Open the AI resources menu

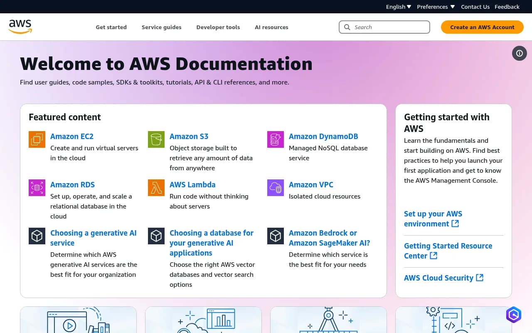coord(271,27)
